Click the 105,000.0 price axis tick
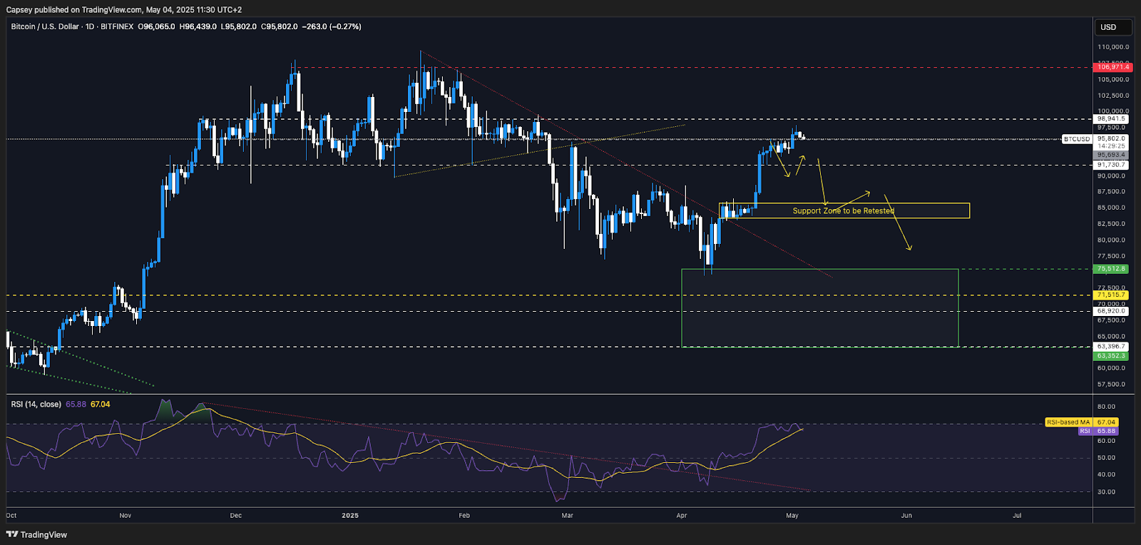The image size is (1141, 545). pyautogui.click(x=1112, y=79)
